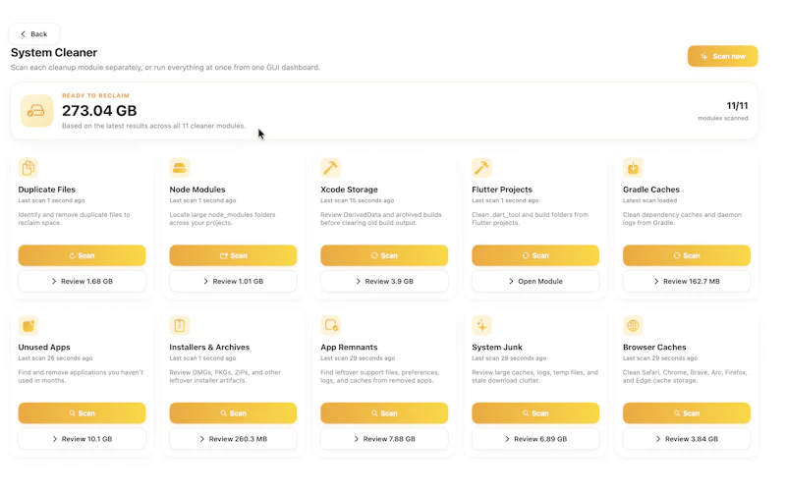Scan Browser Caches
The width and height of the screenshot is (786, 493).
pos(687,413)
